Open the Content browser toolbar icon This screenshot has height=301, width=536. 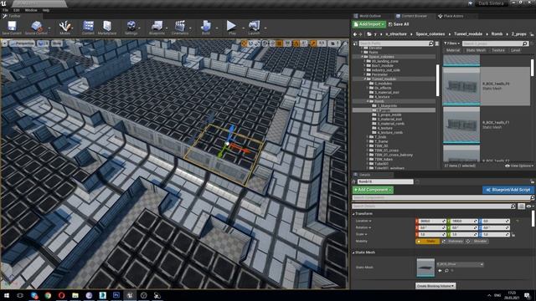(x=88, y=28)
